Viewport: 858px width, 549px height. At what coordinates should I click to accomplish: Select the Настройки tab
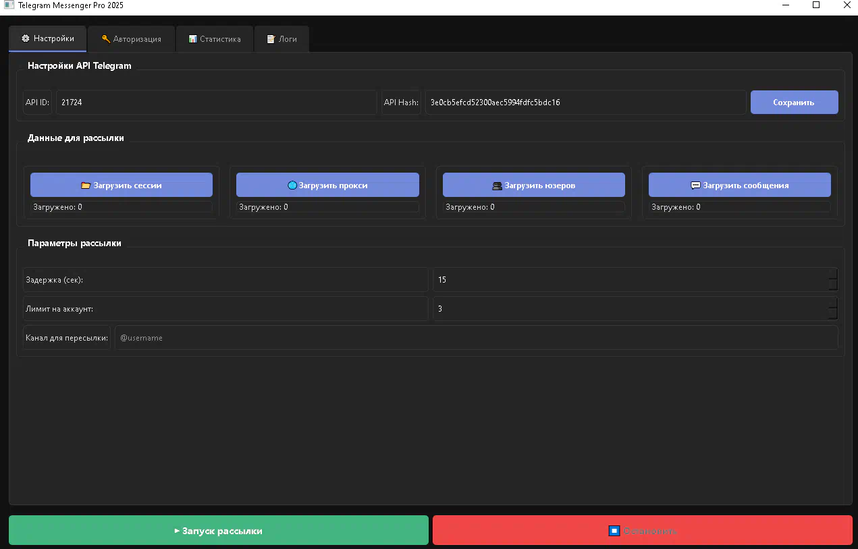point(48,39)
